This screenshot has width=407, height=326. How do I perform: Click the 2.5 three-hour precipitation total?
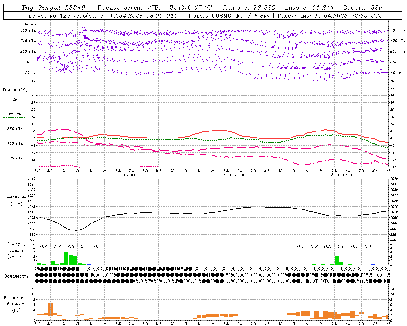pyautogui.click(x=341, y=247)
